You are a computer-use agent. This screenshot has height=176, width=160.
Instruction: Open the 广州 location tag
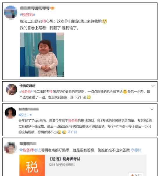click(72, 132)
